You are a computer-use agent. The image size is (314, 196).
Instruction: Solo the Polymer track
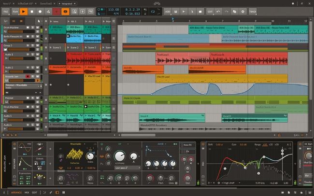click(x=33, y=98)
